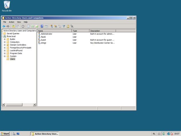Viewport: 181px width, 136px height.
Task: Open the Action menu
Action: pyautogui.click(x=11, y=22)
